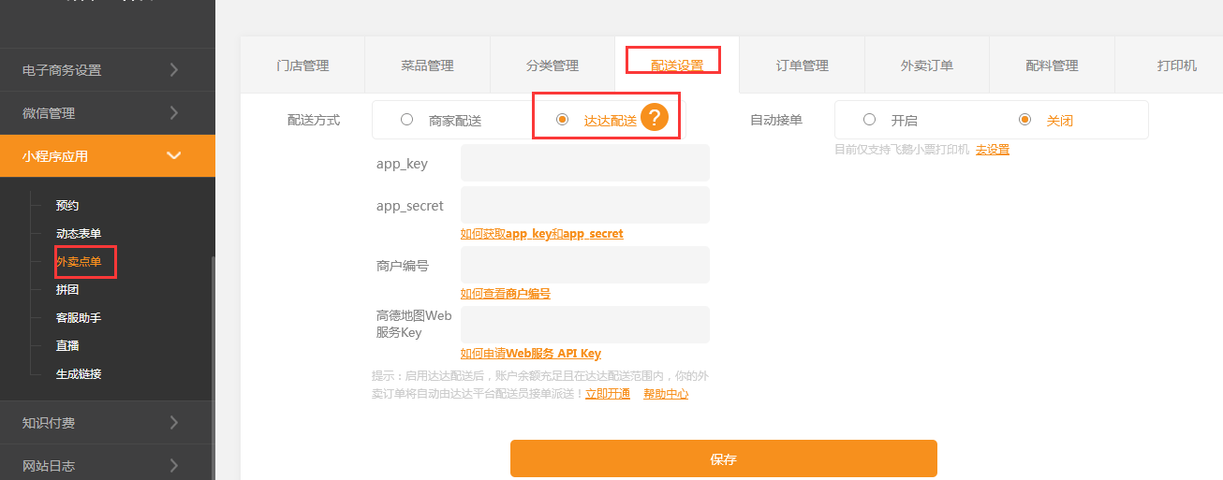This screenshot has height=480, width=1223.
Task: Open the 菜品管理 tab
Action: coord(427,65)
